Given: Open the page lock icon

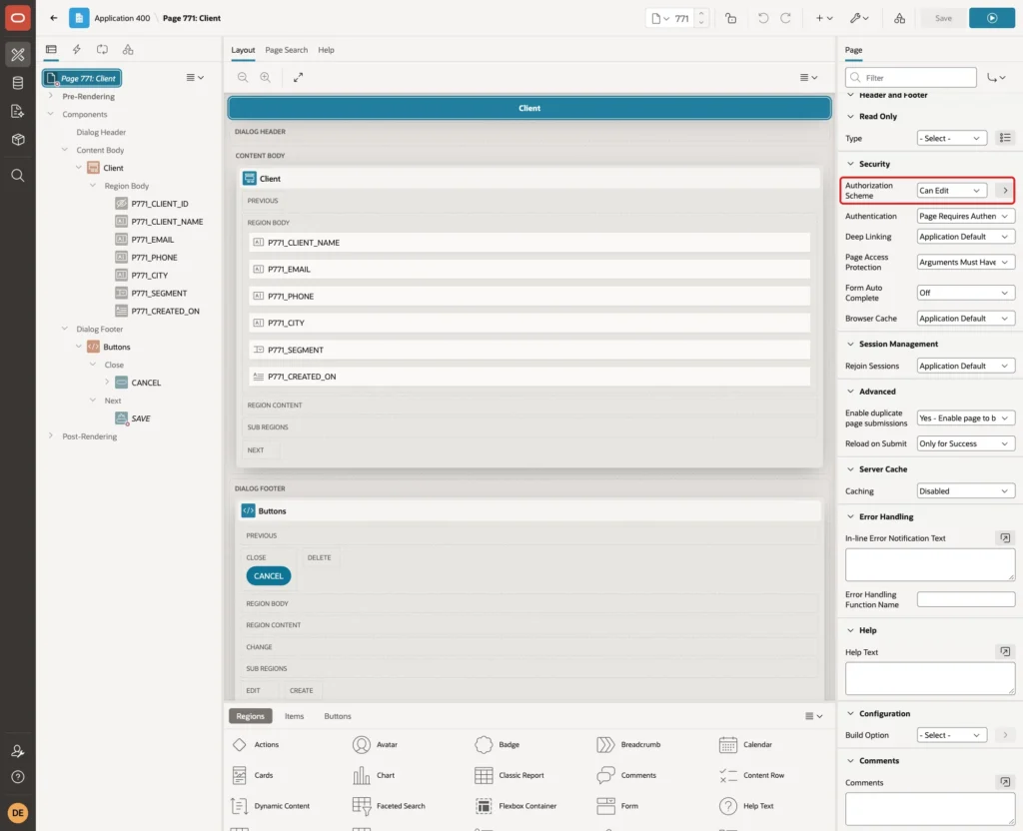Looking at the screenshot, I should click(x=730, y=18).
